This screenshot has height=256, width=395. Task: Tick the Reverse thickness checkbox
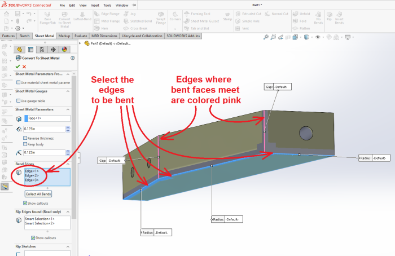[x=25, y=138]
